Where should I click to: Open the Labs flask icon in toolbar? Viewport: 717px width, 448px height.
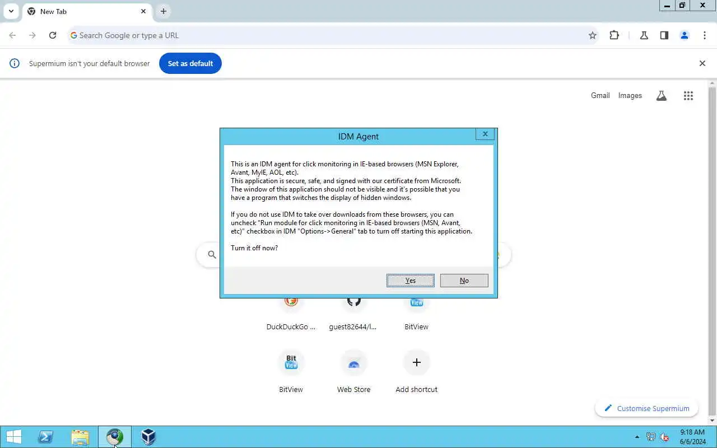[644, 35]
